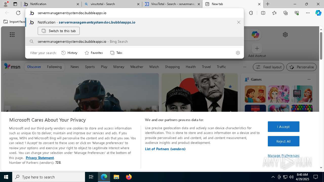Open Task View on the taskbar
This screenshot has width=324, height=182.
tap(91, 177)
